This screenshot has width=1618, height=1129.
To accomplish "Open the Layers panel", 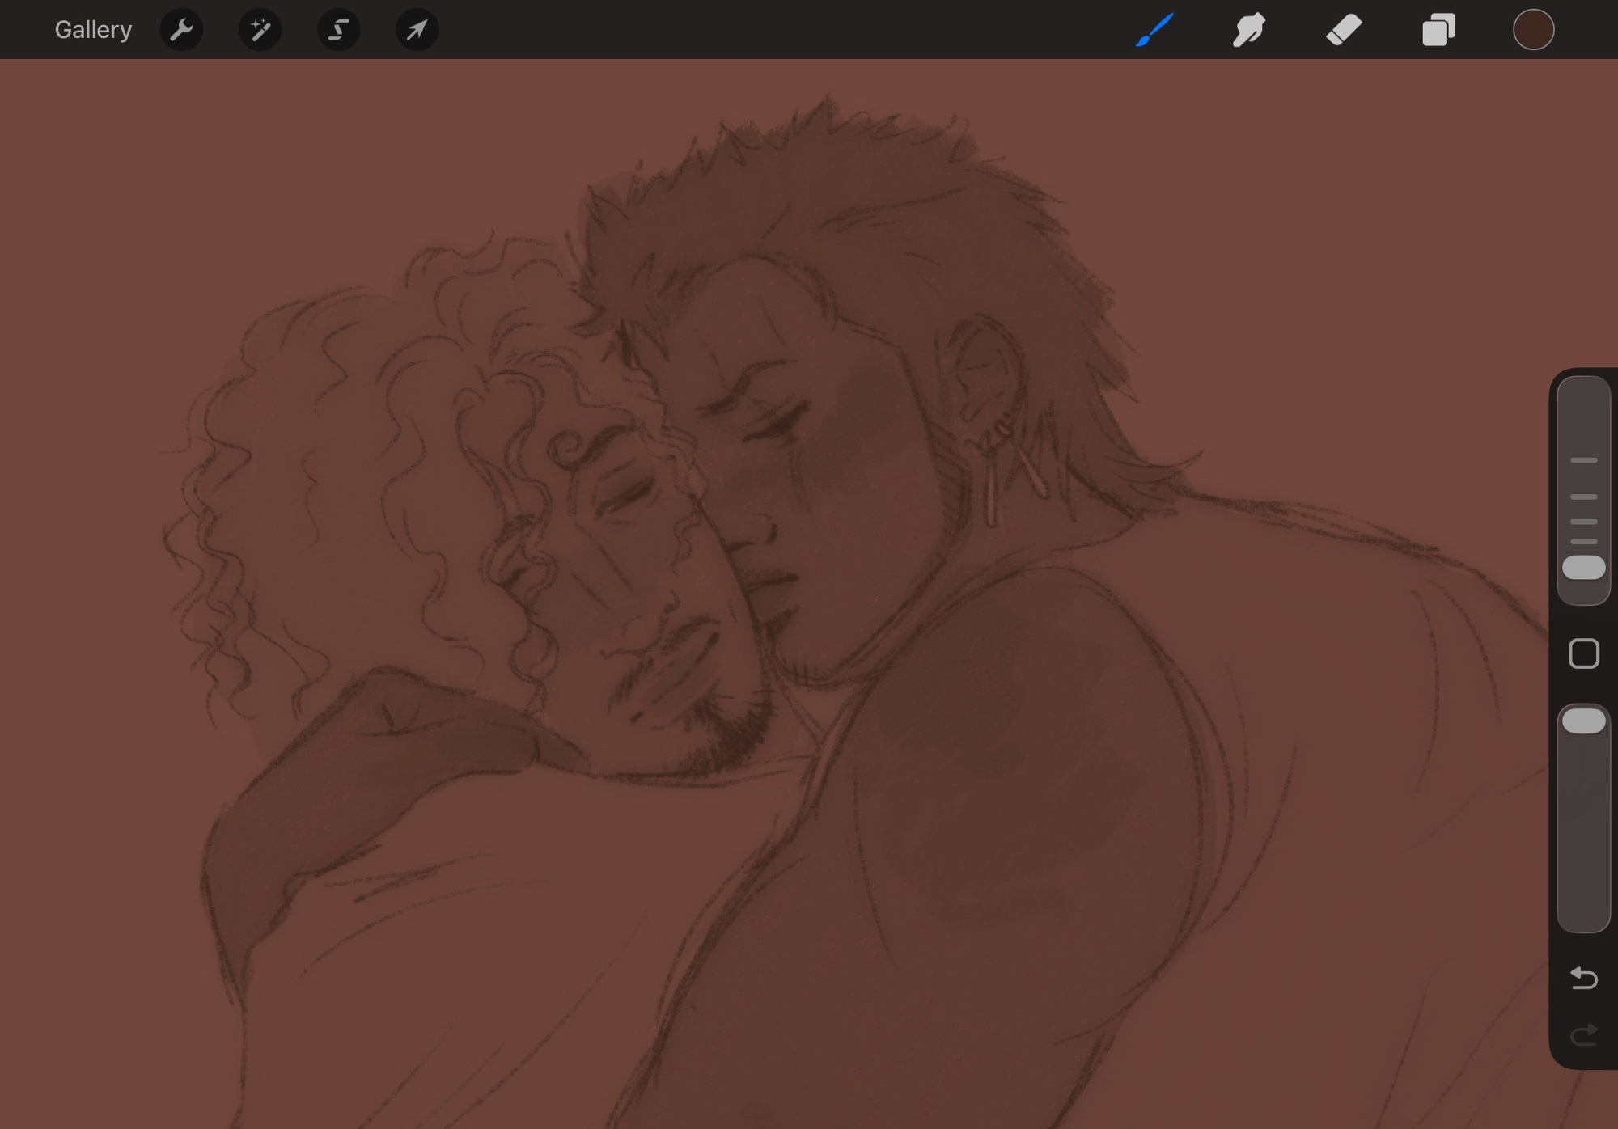I will [1438, 30].
